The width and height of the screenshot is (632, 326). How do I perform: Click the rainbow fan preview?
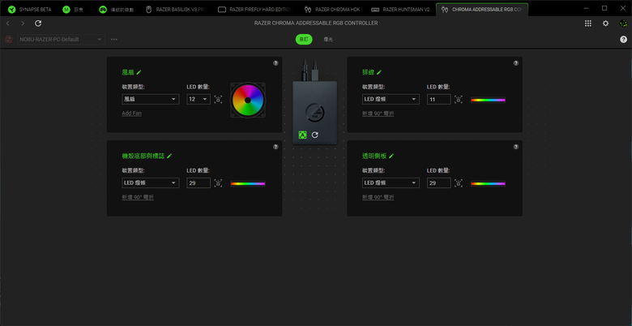point(247,100)
